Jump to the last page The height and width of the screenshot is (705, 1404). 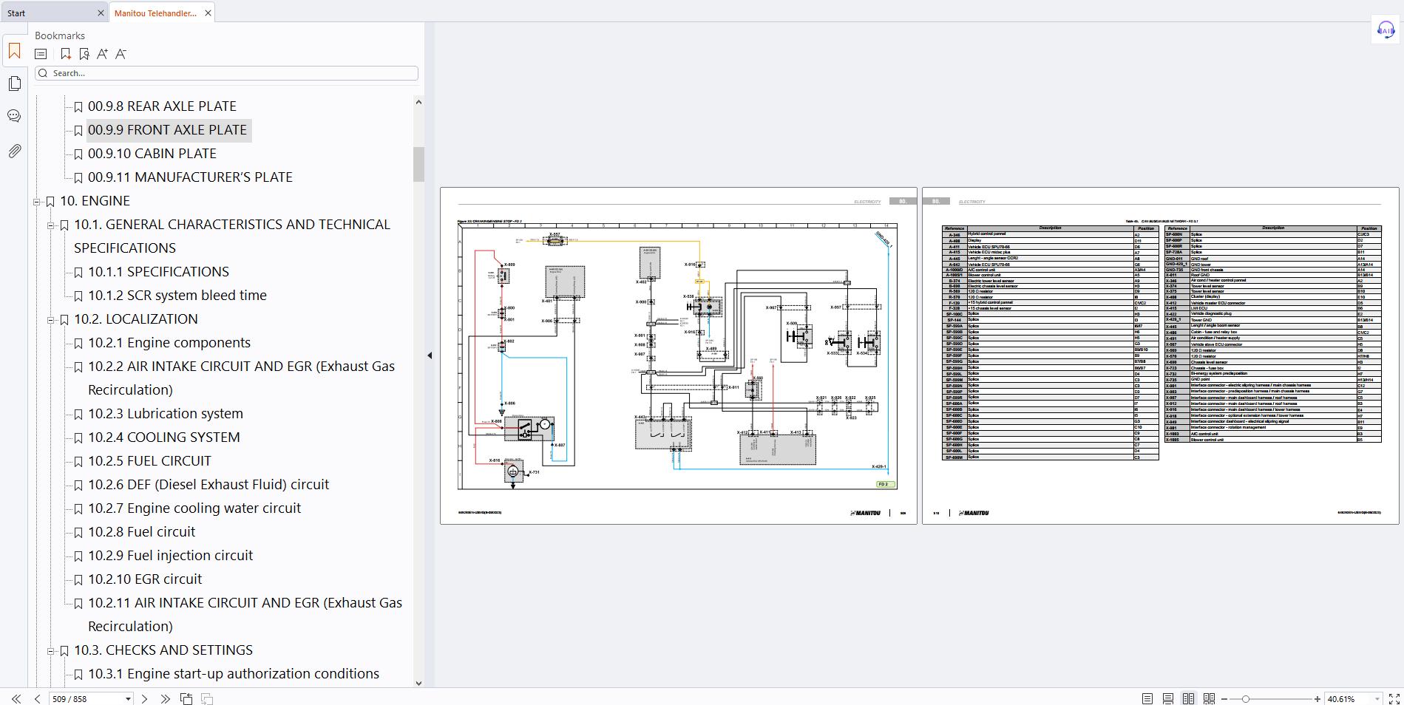(165, 698)
